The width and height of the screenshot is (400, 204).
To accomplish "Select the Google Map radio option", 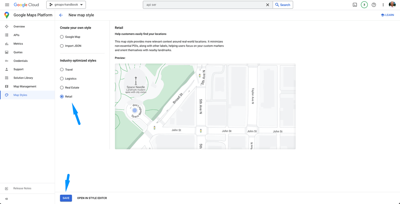I will [x=62, y=37].
